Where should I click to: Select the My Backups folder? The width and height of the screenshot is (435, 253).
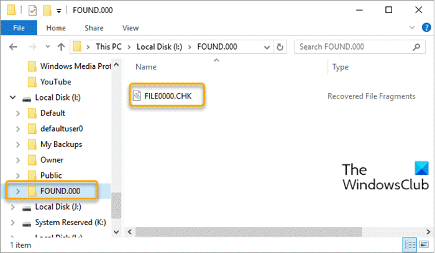[x=55, y=144]
